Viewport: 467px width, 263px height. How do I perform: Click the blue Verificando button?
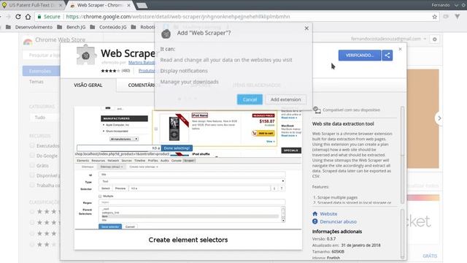click(x=360, y=56)
